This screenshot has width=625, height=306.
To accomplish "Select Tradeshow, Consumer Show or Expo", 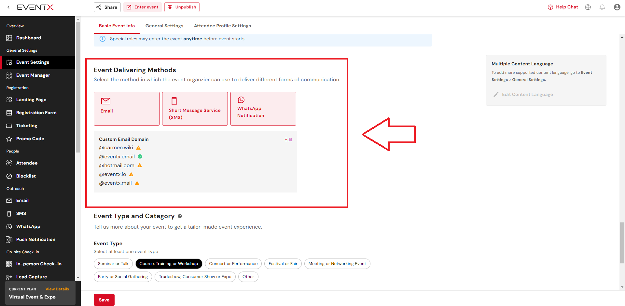I will pos(195,277).
